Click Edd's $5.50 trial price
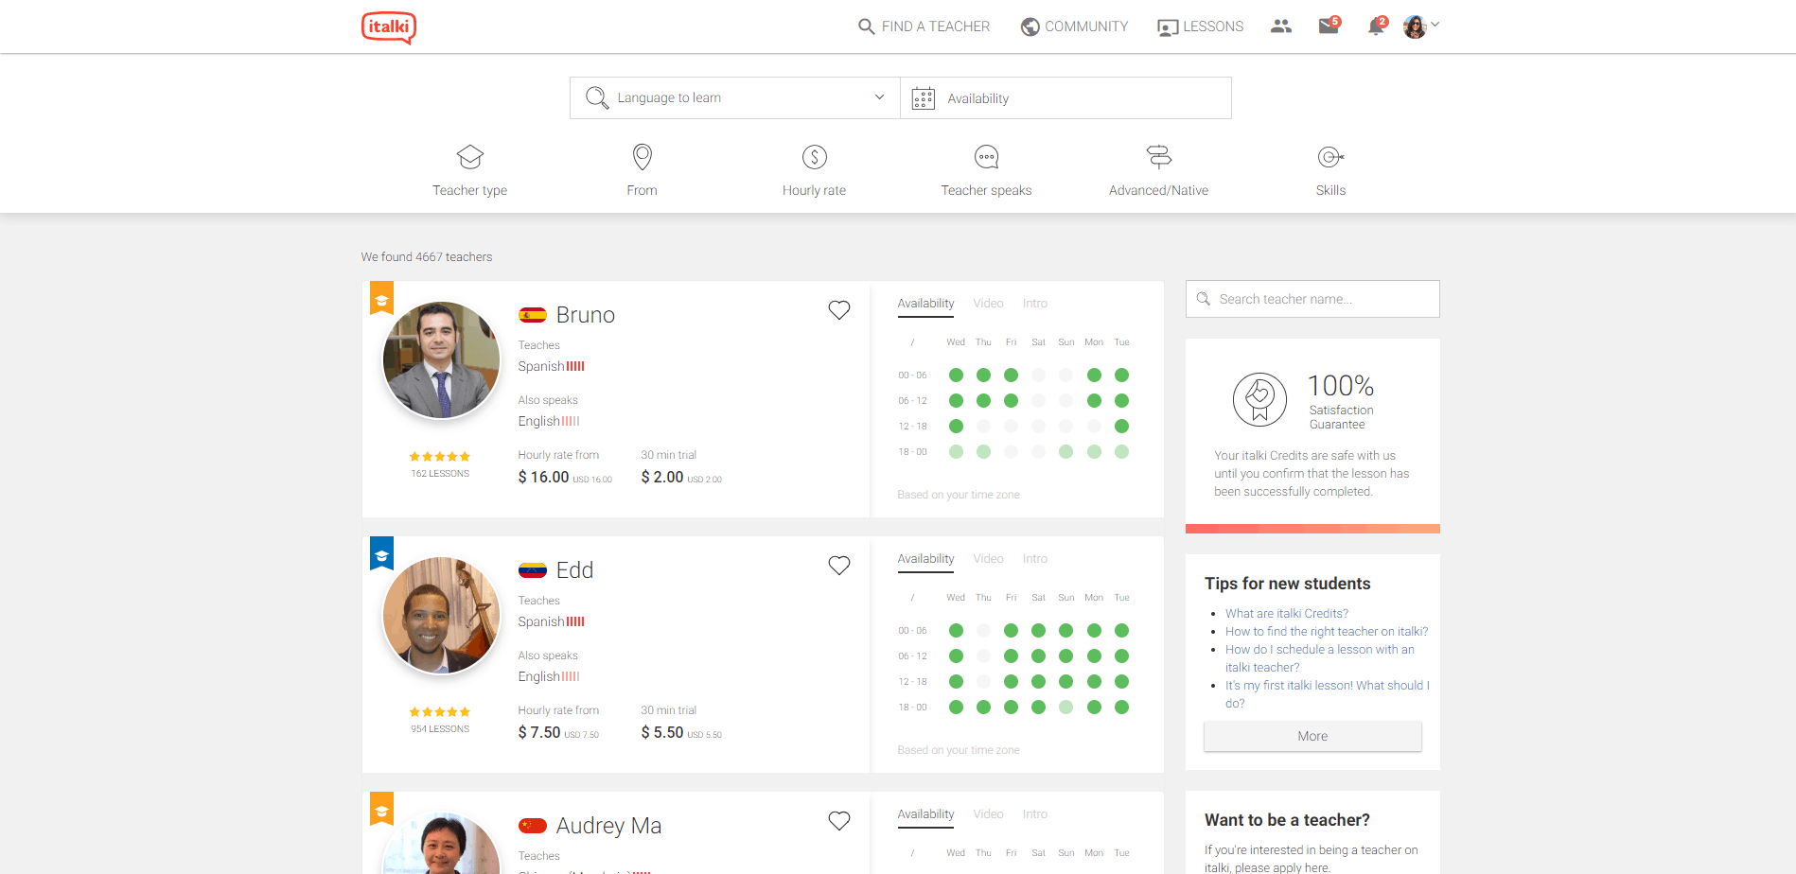This screenshot has height=874, width=1796. (x=681, y=733)
